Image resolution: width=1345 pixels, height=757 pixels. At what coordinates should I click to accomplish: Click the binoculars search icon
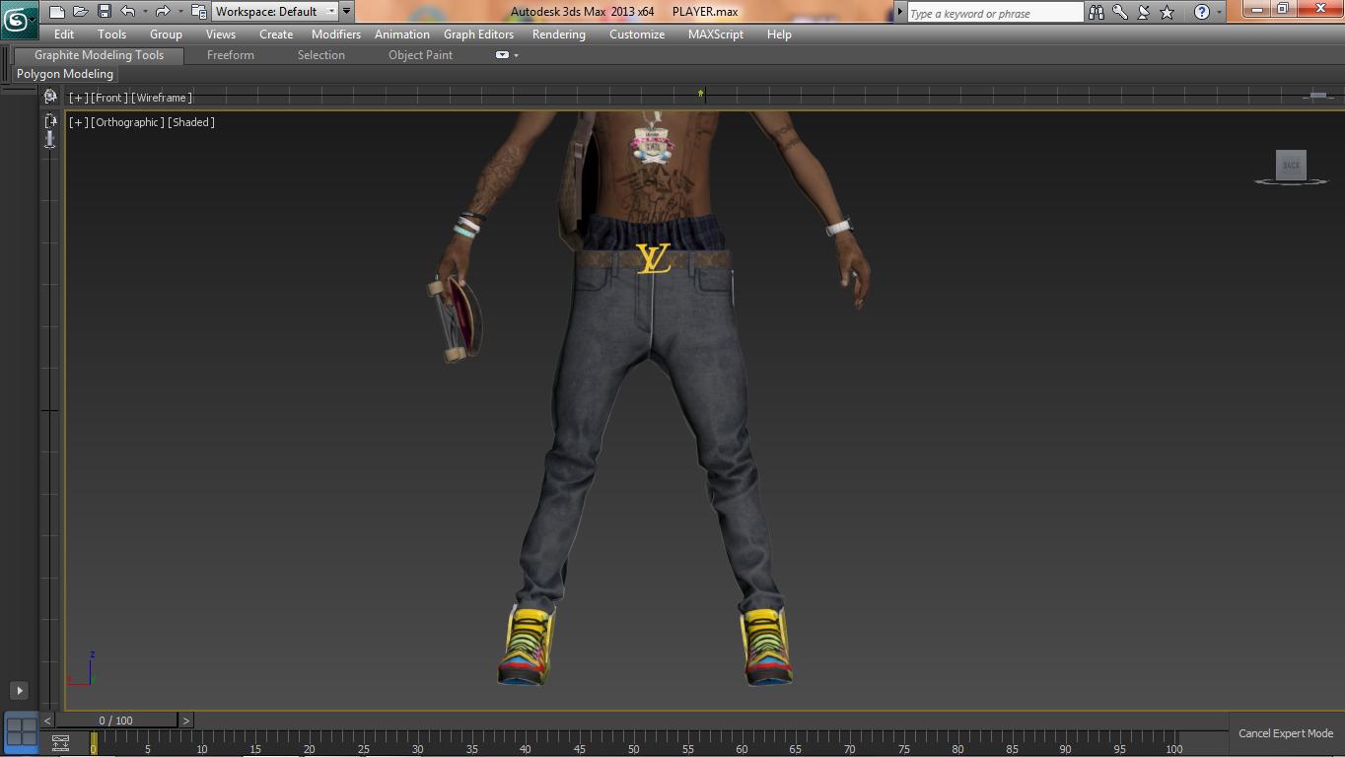coord(1097,12)
